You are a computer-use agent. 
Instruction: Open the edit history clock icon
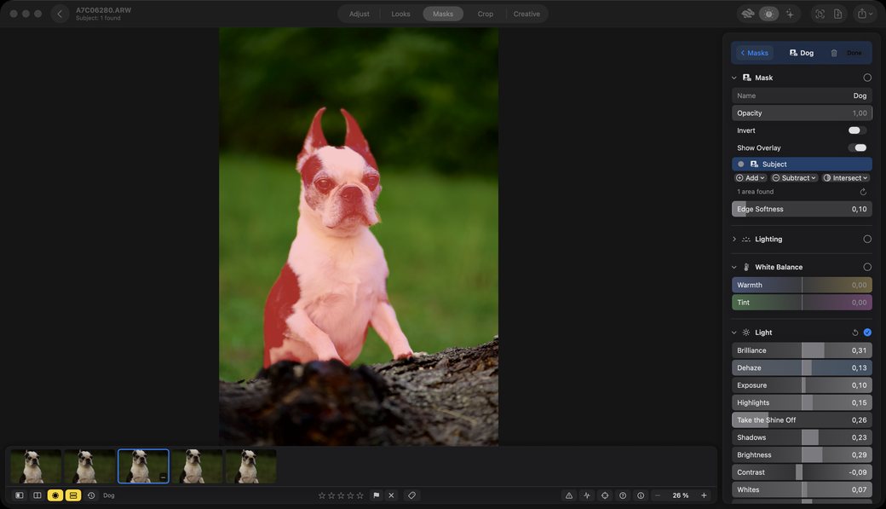(91, 495)
